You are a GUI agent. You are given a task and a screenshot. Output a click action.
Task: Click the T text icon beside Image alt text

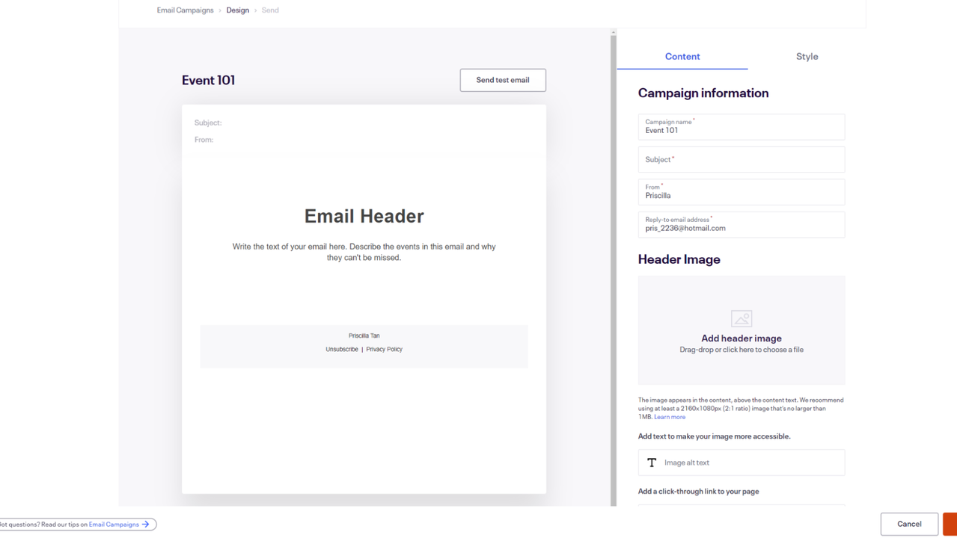pos(652,463)
